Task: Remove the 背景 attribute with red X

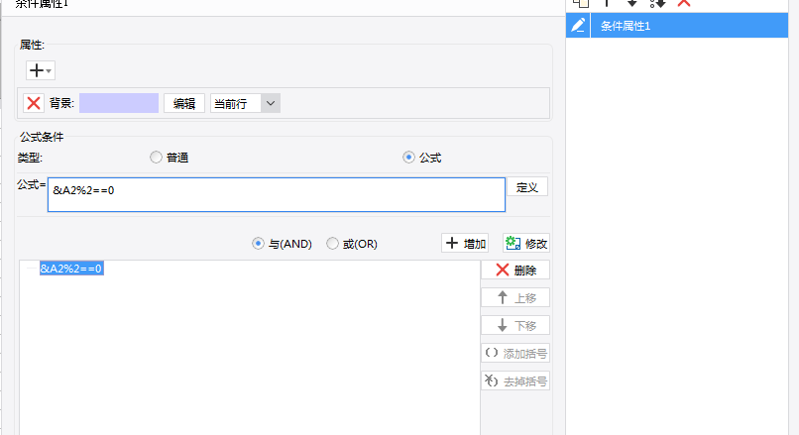Action: (x=34, y=103)
